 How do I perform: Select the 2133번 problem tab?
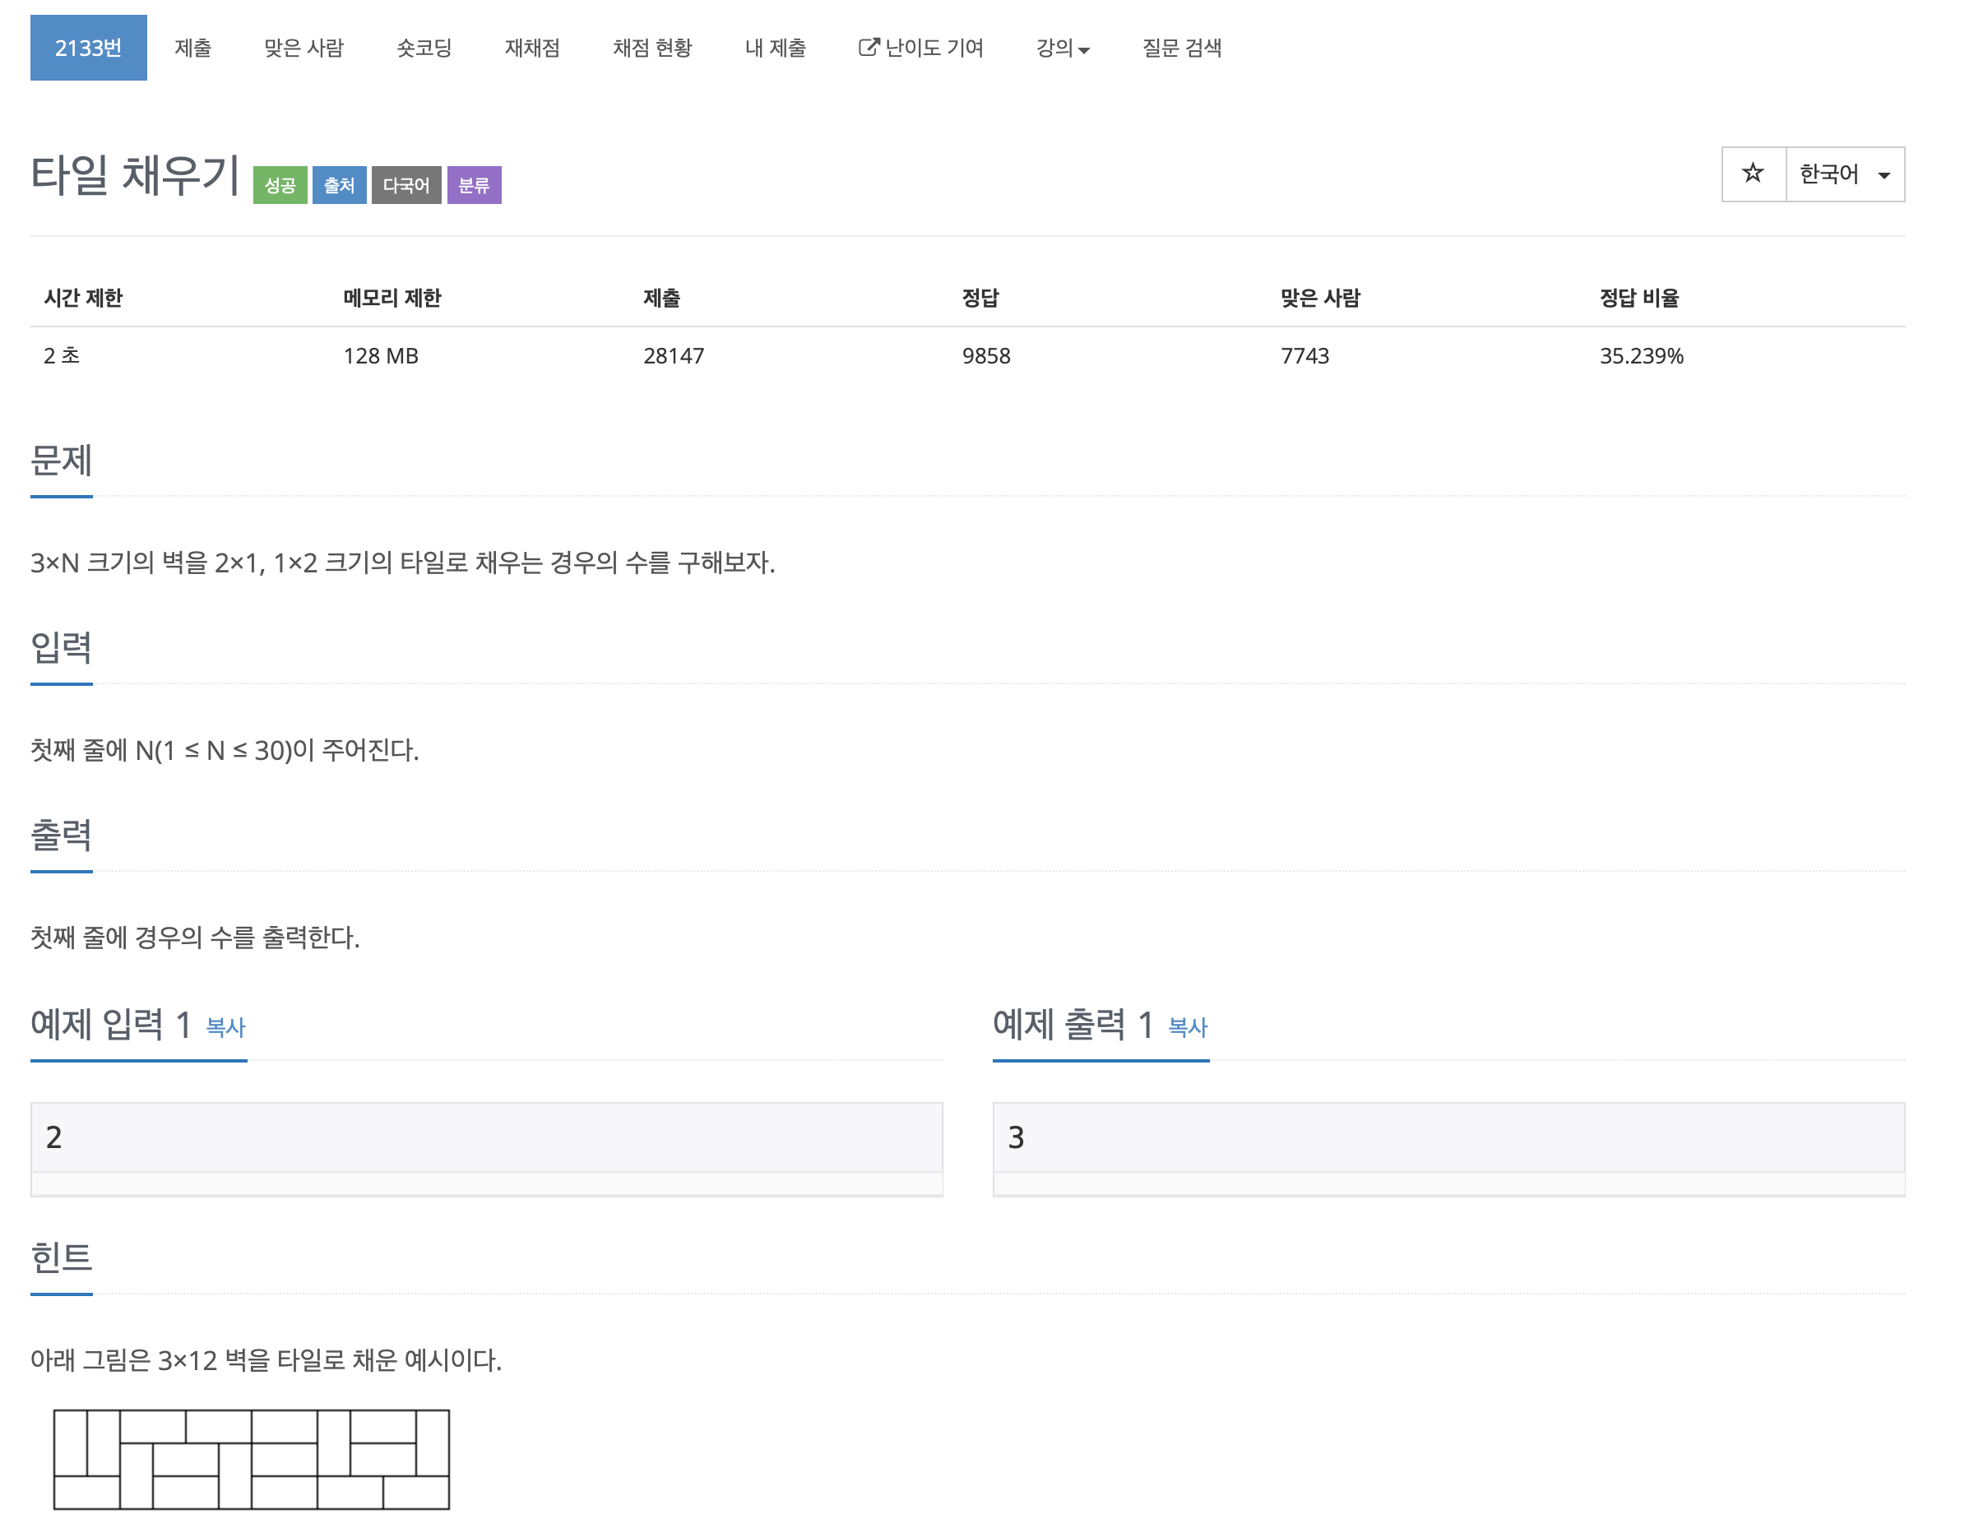[89, 48]
